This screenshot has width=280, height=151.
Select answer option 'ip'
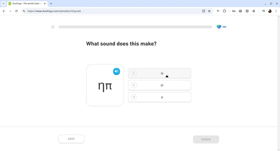coord(159,73)
